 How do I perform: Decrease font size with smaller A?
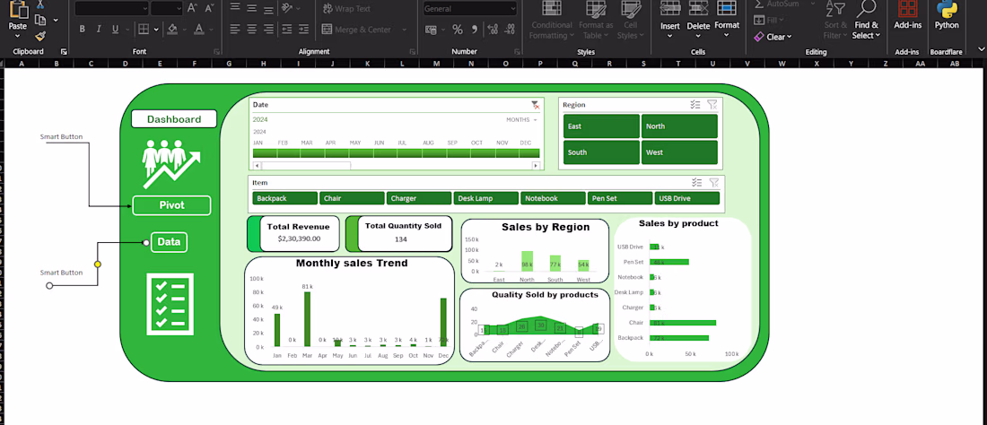point(208,8)
